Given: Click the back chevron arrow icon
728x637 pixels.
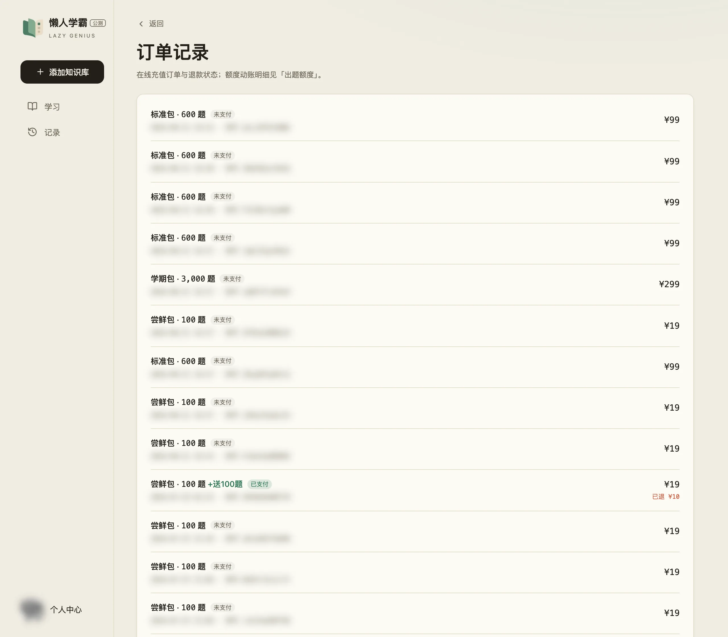Looking at the screenshot, I should tap(141, 24).
